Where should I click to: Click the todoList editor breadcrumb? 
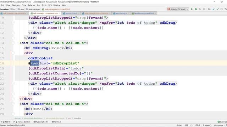[x=78, y=119]
